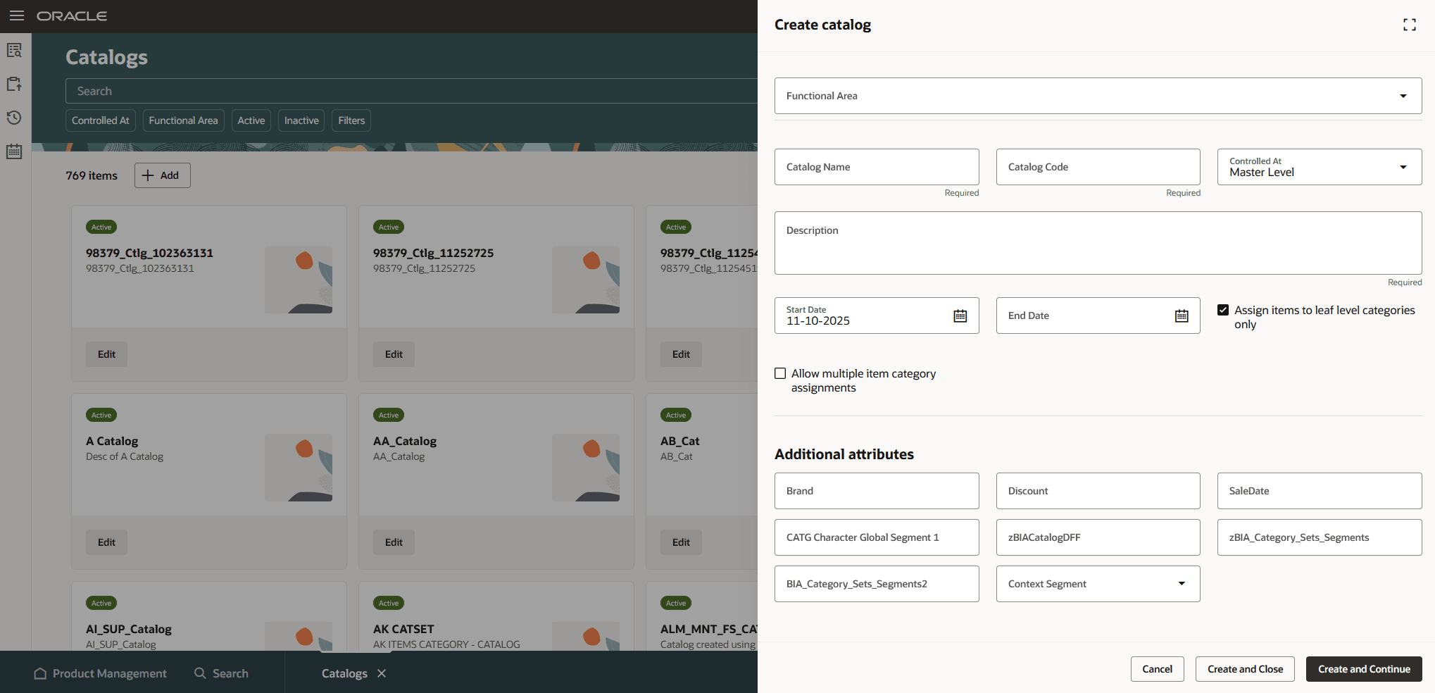Expand the Create catalog drawer to full screen
This screenshot has height=693, width=1435.
click(1410, 24)
